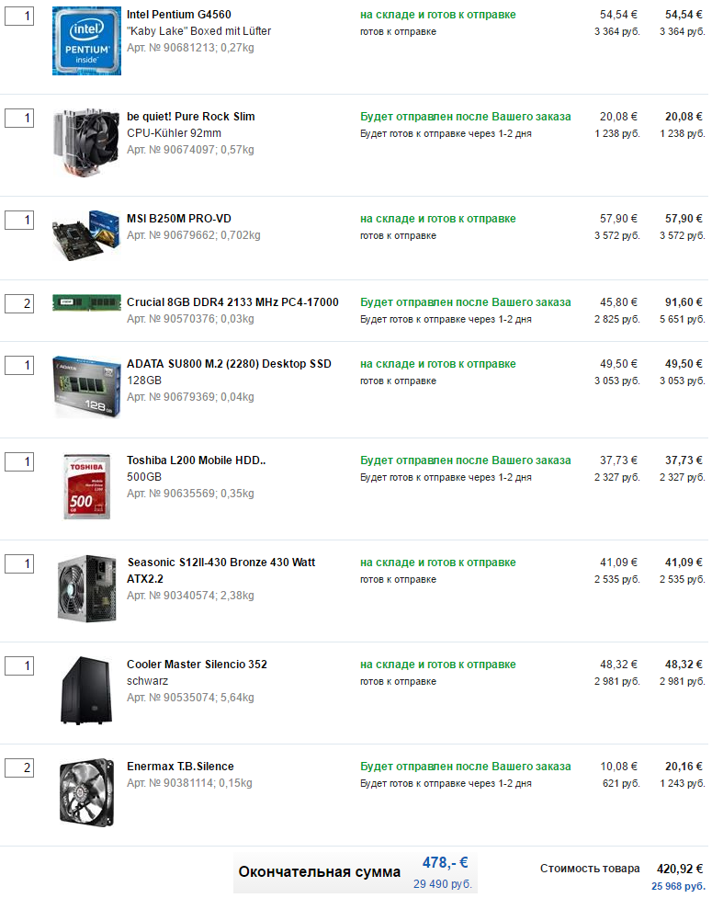
Task: Open the MSI B250M PRO-VD product link
Action: (x=178, y=219)
